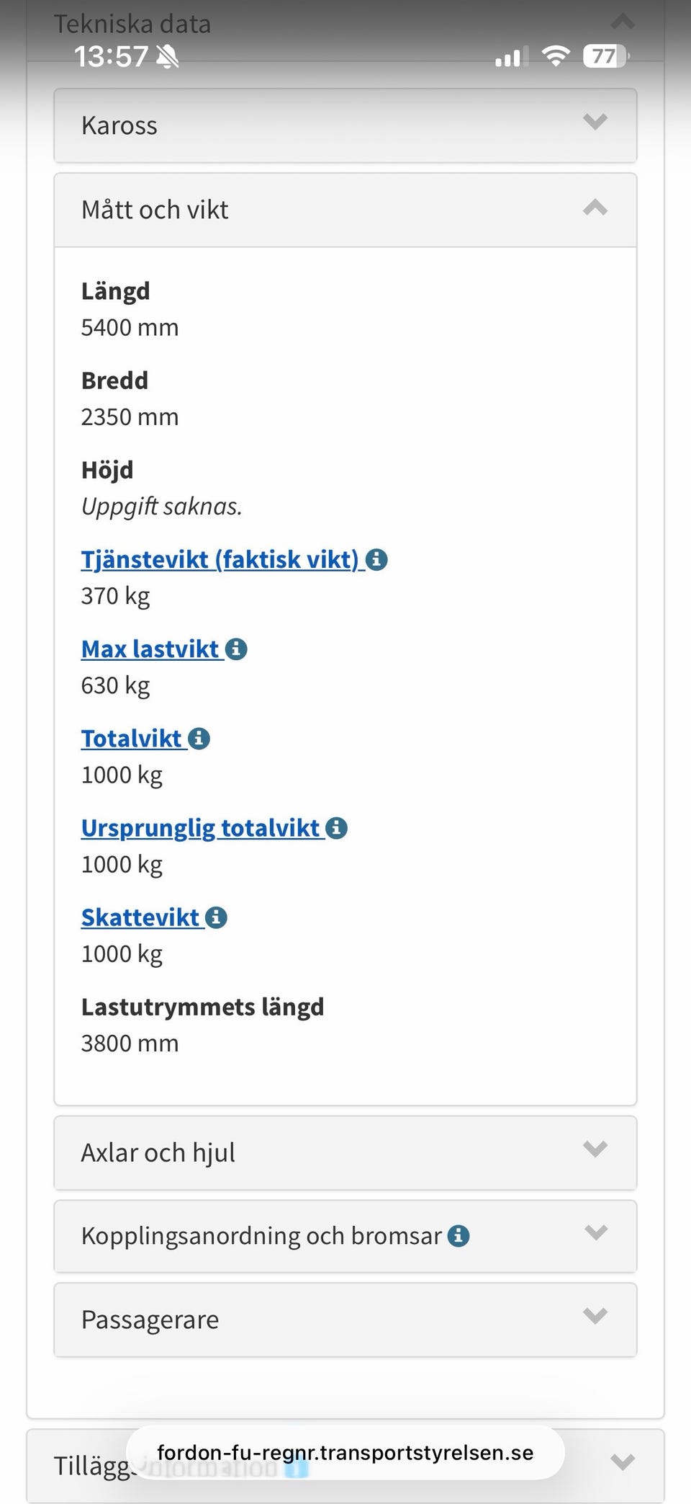The image size is (691, 1504).
Task: Expand the Passagerare section
Action: (595, 1317)
